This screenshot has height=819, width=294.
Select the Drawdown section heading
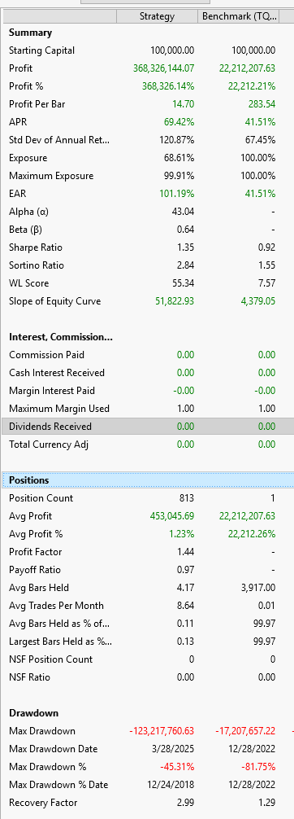(33, 713)
